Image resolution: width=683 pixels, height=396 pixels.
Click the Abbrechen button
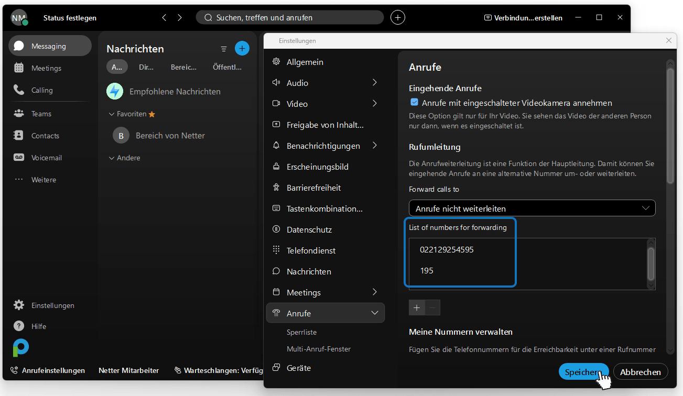641,371
